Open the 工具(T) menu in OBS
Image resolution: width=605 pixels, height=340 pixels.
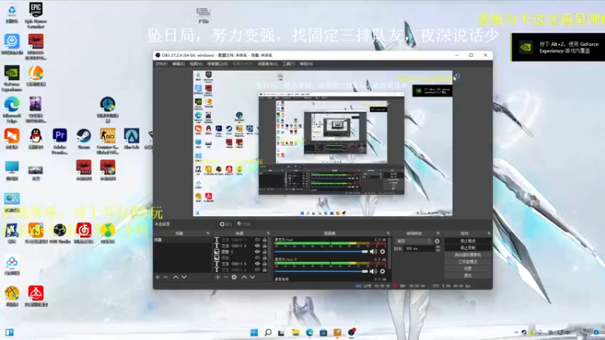click(x=289, y=64)
